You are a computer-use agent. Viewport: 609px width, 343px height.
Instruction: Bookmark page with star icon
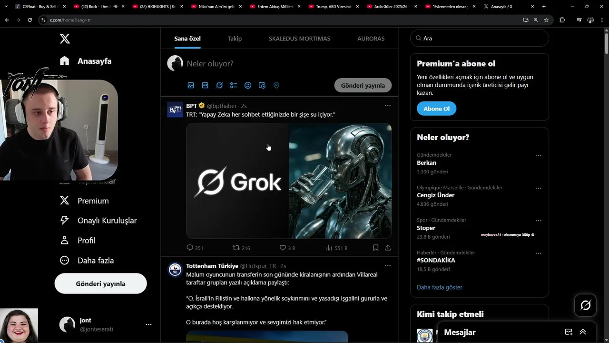(546, 20)
